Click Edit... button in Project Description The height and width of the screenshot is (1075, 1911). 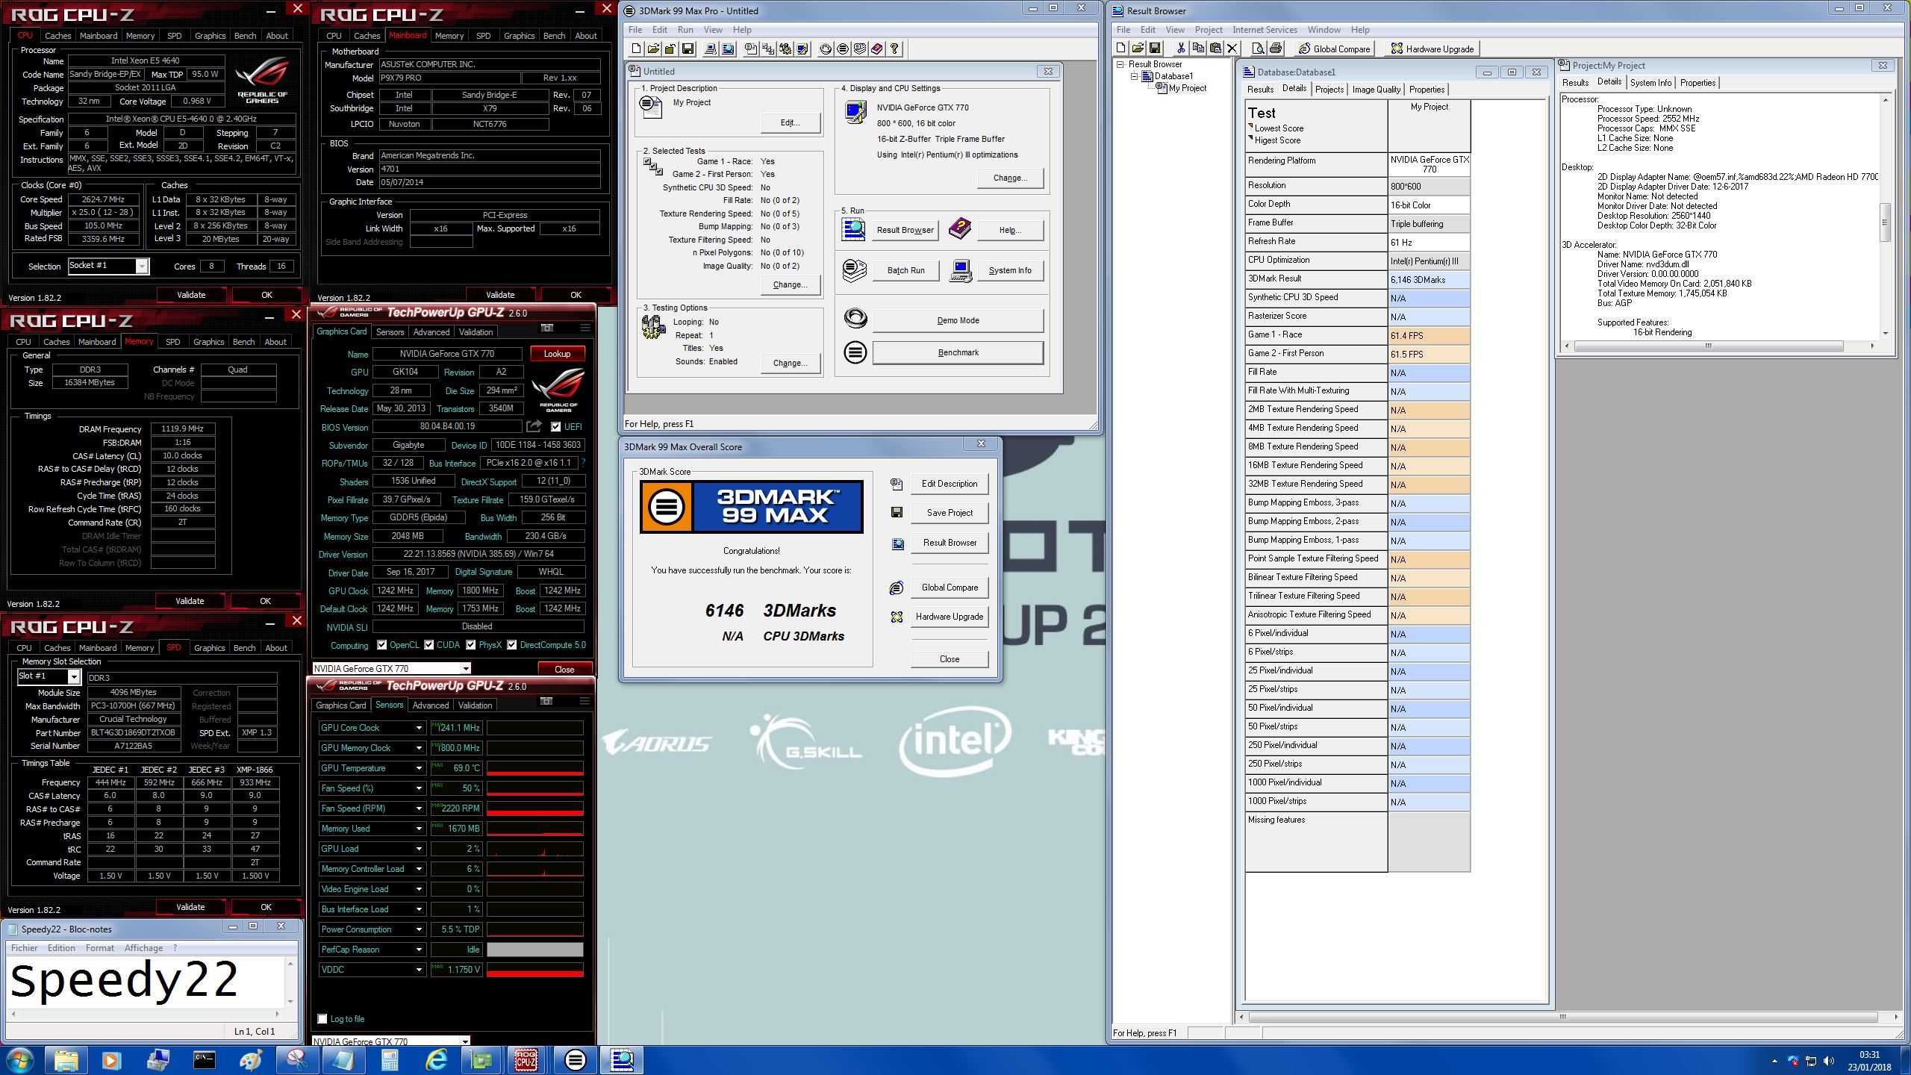(x=790, y=122)
